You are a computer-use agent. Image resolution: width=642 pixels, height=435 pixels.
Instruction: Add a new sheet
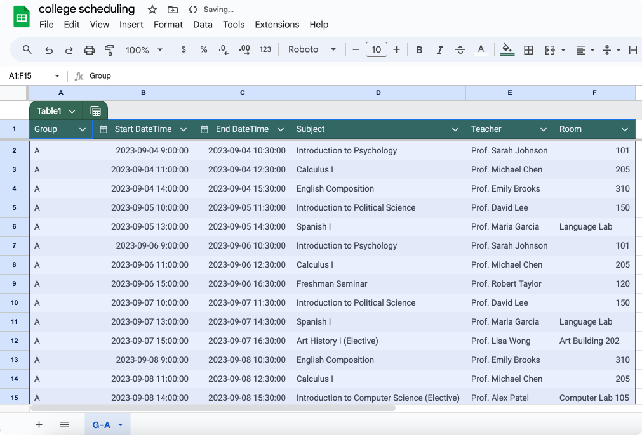39,424
